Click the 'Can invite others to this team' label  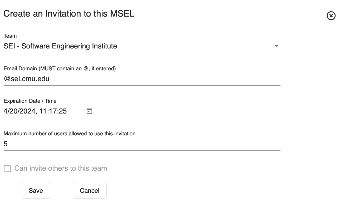[61, 168]
